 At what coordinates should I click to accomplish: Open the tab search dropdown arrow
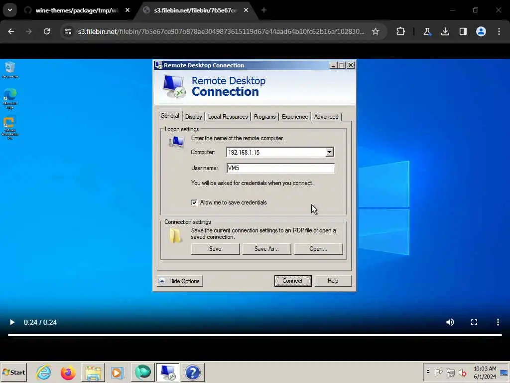(x=10, y=10)
